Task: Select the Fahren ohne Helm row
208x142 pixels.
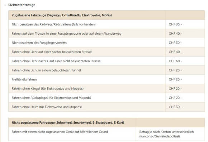Action: coord(107,107)
